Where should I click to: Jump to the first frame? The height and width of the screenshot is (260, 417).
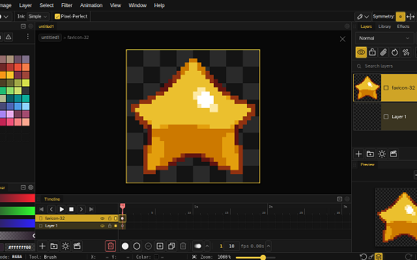[x=42, y=209]
